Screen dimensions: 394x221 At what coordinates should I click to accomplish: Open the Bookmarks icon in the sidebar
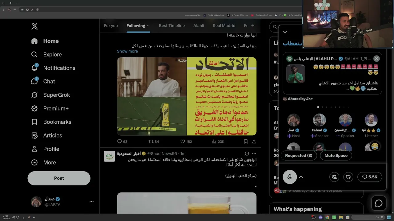pyautogui.click(x=34, y=122)
